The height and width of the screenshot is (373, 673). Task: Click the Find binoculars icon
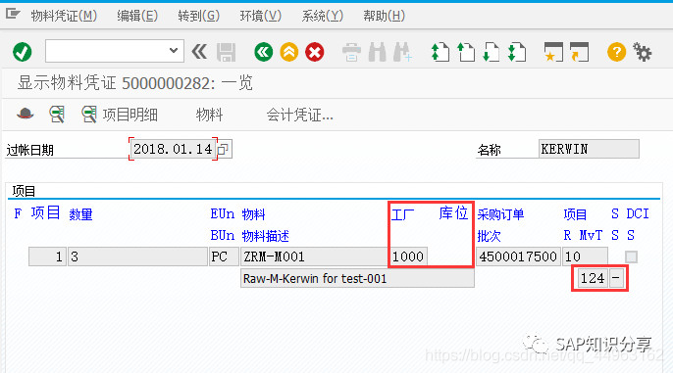pyautogui.click(x=377, y=52)
